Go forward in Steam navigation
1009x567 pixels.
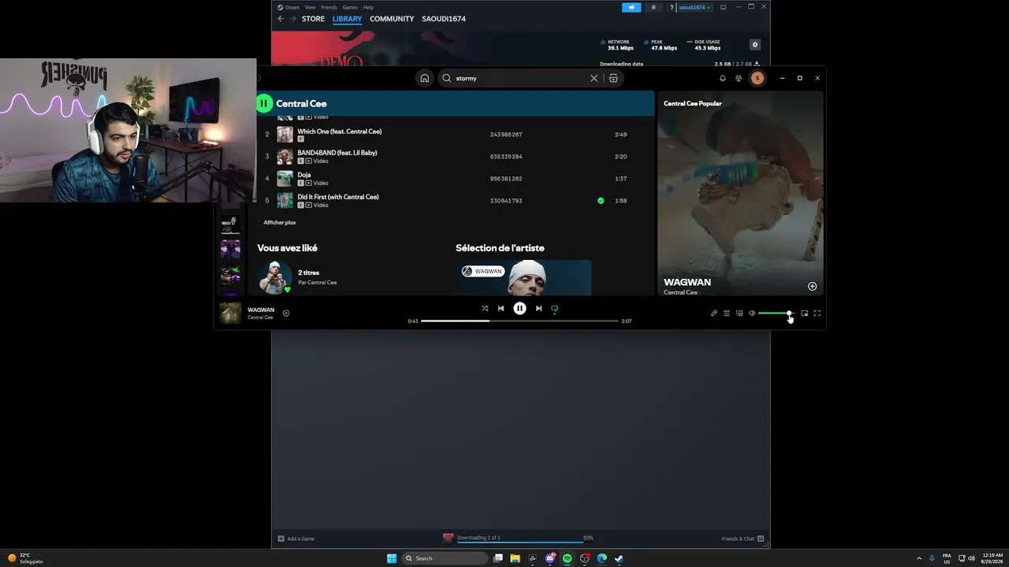click(292, 19)
